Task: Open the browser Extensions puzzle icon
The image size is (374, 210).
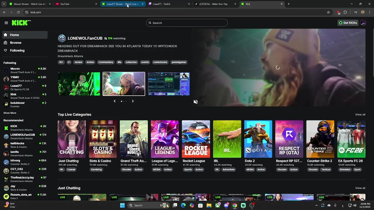Action: 345,12
